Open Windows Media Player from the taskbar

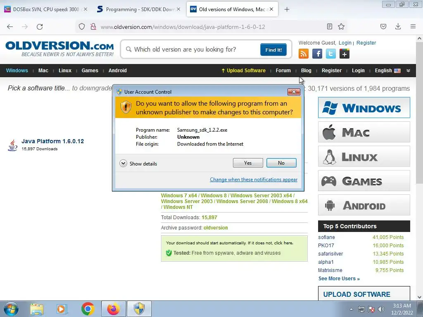click(x=62, y=309)
